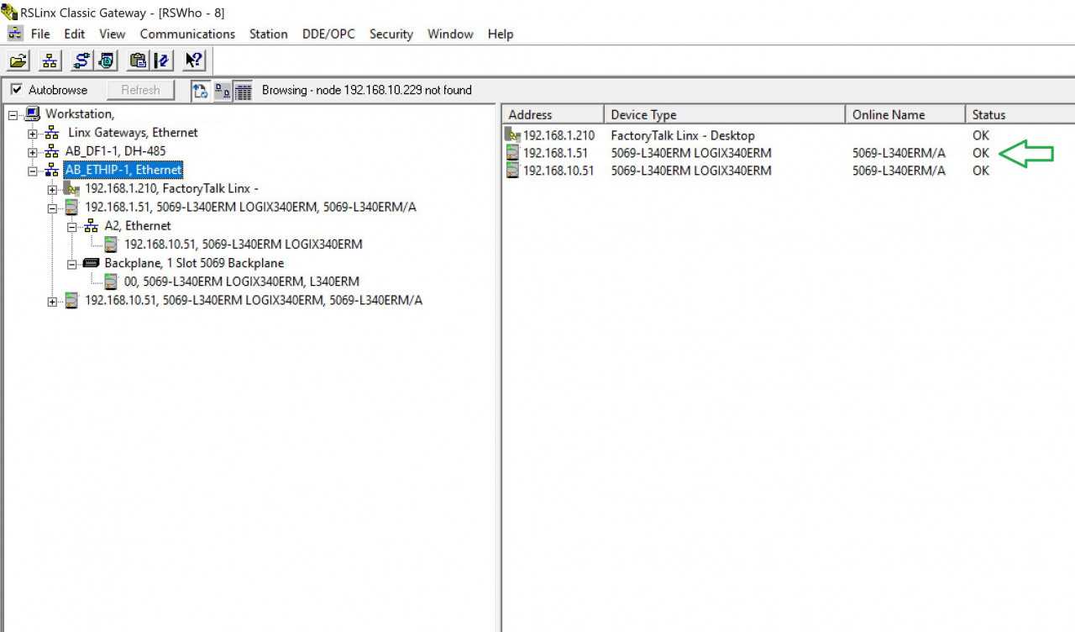Open the Window menu

point(451,34)
